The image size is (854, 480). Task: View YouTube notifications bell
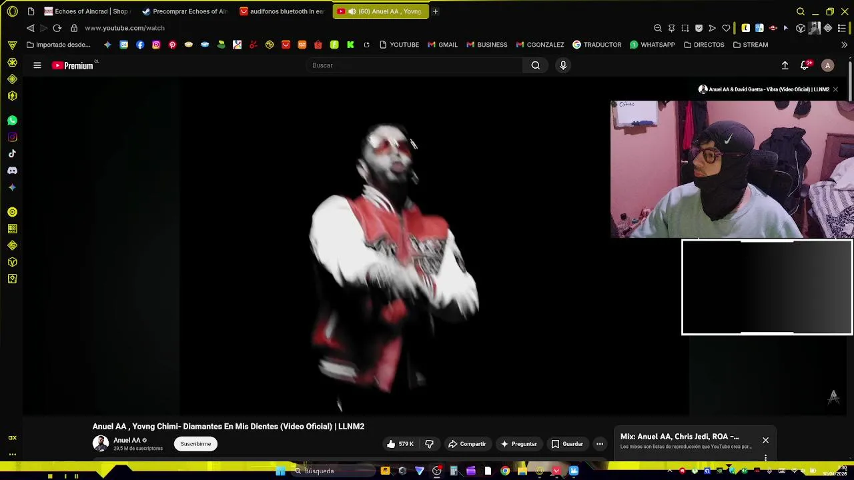point(805,65)
